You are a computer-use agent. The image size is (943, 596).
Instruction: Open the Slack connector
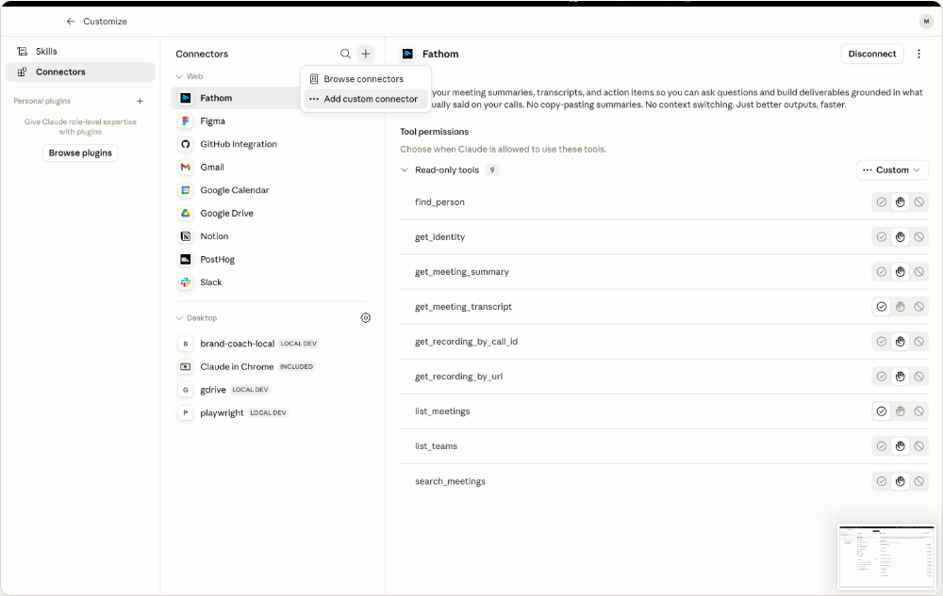(x=211, y=282)
